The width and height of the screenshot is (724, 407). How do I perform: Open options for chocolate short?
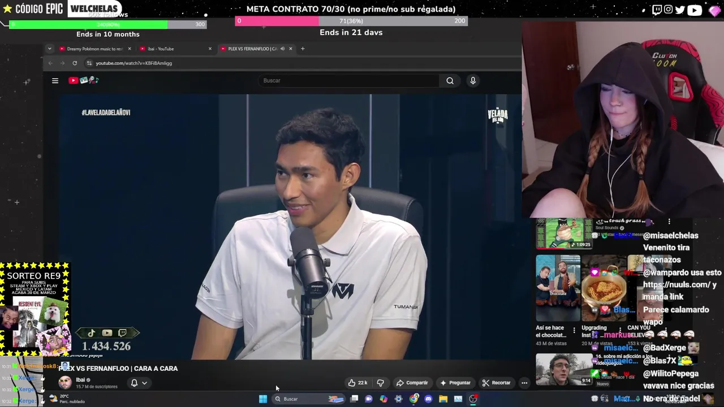pos(574,330)
